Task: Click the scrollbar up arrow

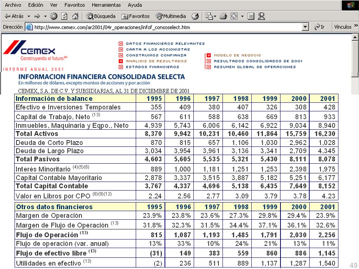Action: click(x=355, y=37)
